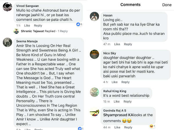Open tagged Shyamprasad KA profile link

(117, 115)
